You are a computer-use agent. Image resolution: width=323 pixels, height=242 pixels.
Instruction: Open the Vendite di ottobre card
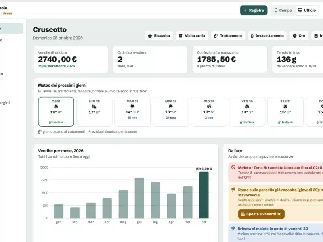[x=70, y=59]
